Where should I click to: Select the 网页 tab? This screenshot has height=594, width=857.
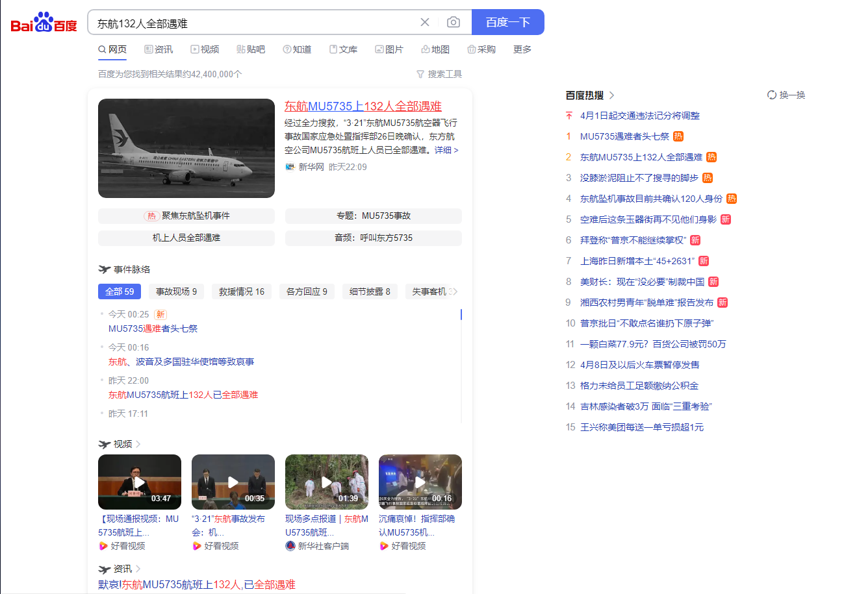(x=112, y=49)
